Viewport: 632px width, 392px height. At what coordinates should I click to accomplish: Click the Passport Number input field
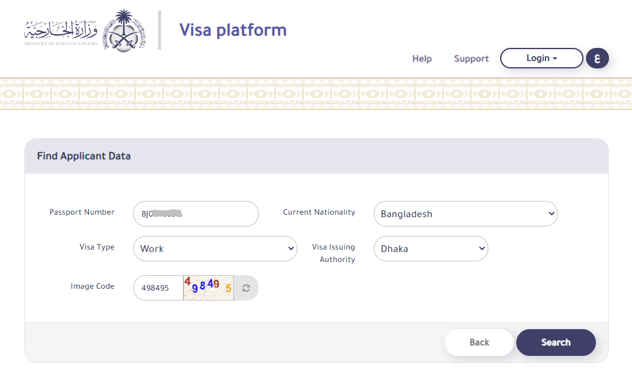[x=195, y=213]
